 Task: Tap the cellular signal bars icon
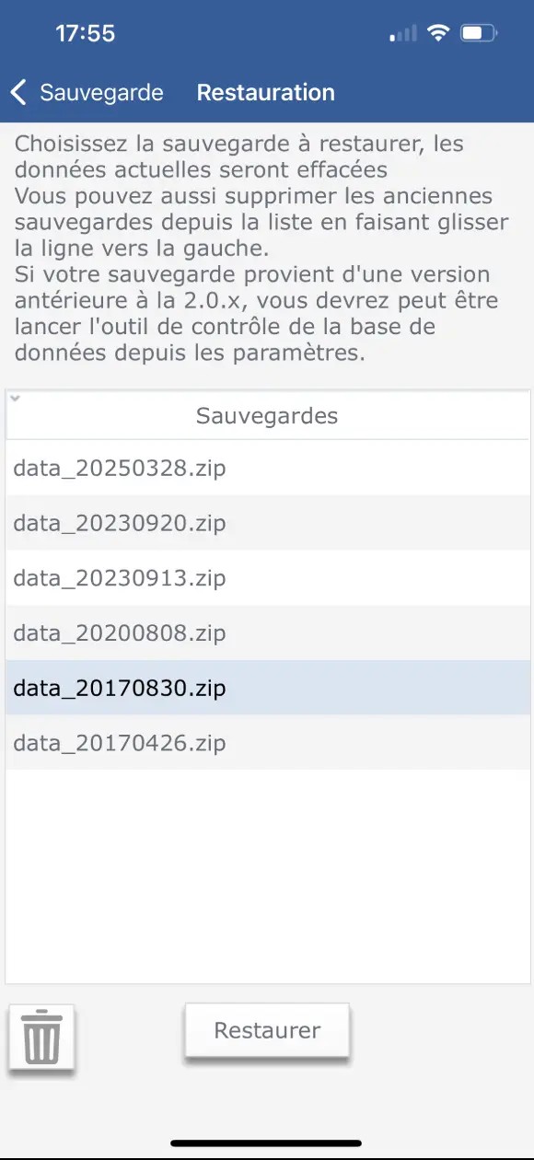coord(403,35)
